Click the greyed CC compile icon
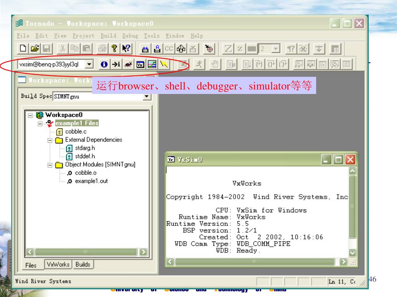Image resolution: width=397 pixels, height=297 pixels. pyautogui.click(x=169, y=49)
